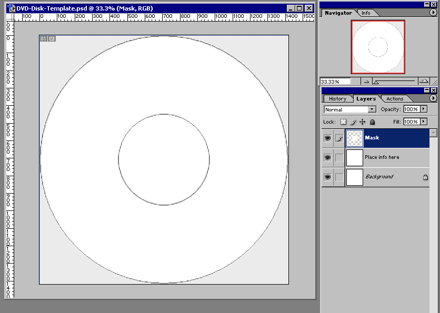Viewport: 440px width, 313px height.
Task: Toggle Lock all padlock
Action: click(373, 122)
